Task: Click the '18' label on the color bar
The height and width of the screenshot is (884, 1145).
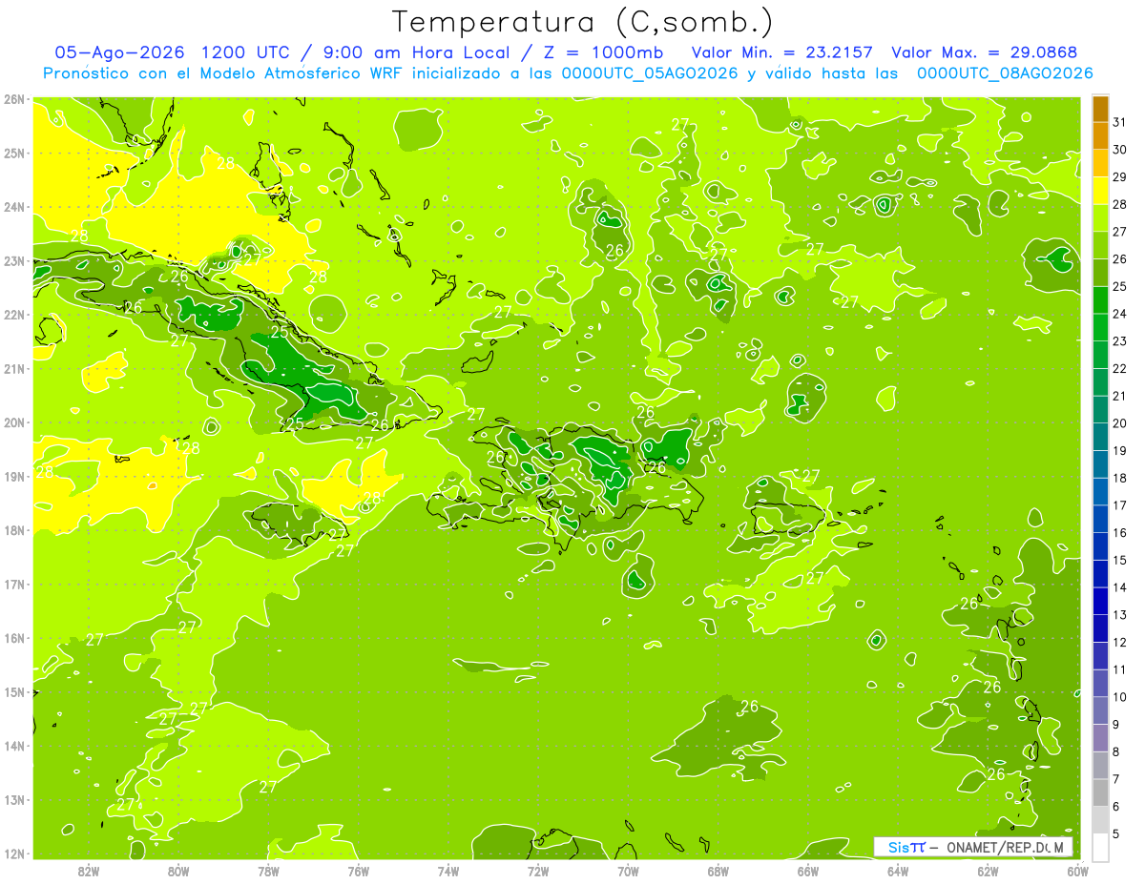Action: pyautogui.click(x=1120, y=478)
